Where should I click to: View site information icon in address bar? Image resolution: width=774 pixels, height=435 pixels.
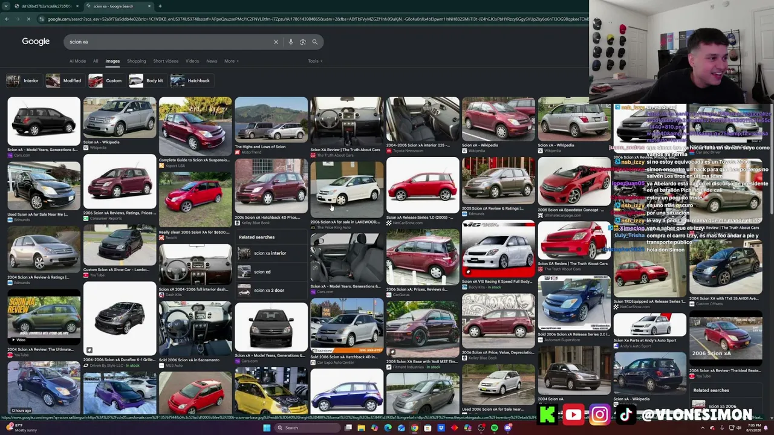coord(41,19)
